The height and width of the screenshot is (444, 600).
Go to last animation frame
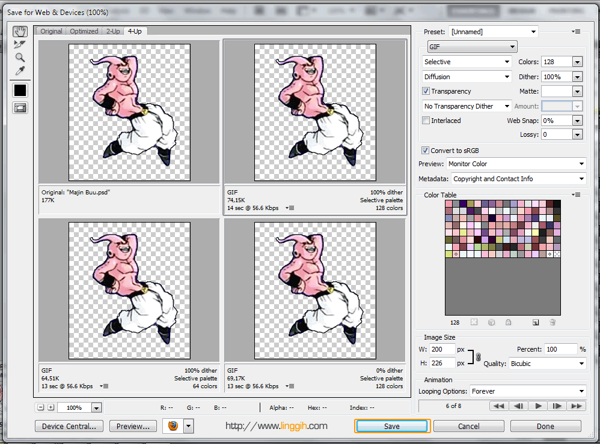[577, 406]
